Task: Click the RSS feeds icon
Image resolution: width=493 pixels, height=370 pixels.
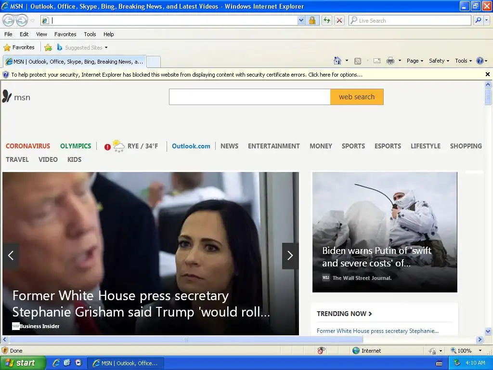Action: point(358,61)
